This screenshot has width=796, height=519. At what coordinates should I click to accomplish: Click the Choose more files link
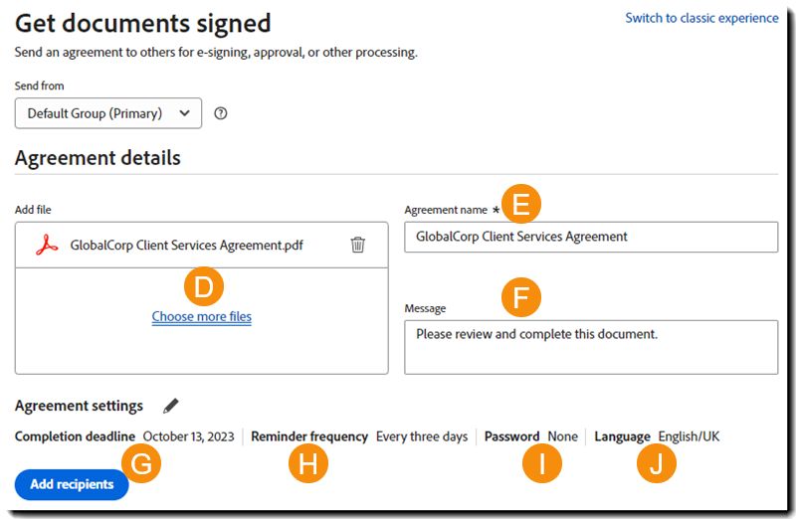pos(202,317)
